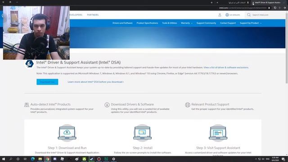Click Step 3 Support Assistant laptop illustration
Screen dimensions: 288x162
click(218, 133)
